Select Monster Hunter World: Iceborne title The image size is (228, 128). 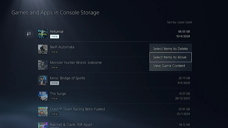click(x=76, y=63)
